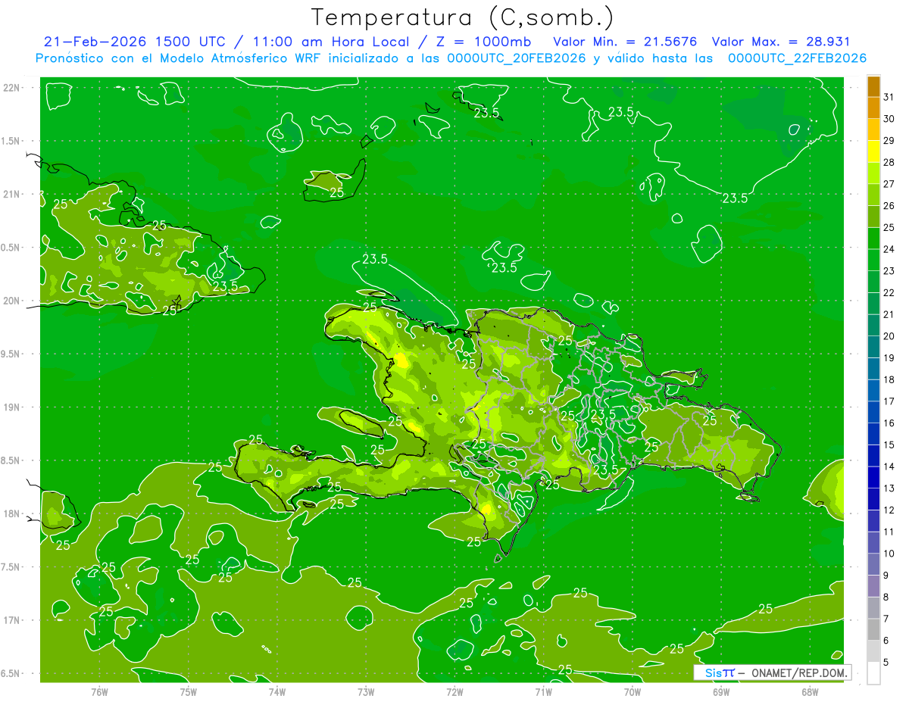Click legend scale value '8'
The height and width of the screenshot is (702, 909).
pos(886,597)
